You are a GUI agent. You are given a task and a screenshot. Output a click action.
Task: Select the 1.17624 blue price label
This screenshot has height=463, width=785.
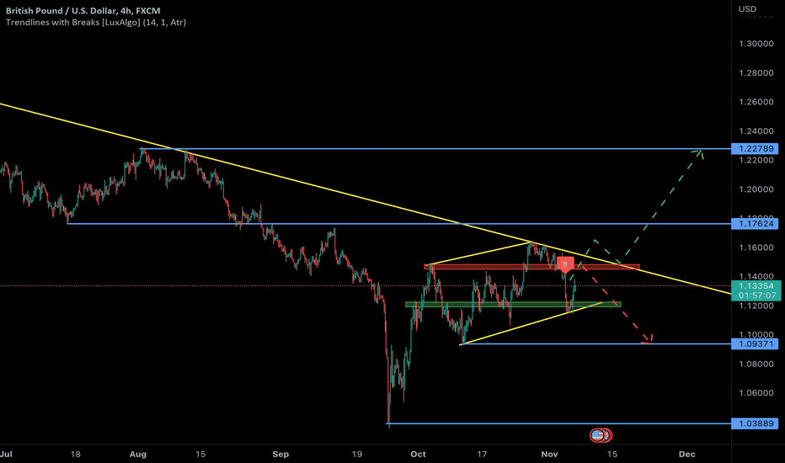pos(756,224)
